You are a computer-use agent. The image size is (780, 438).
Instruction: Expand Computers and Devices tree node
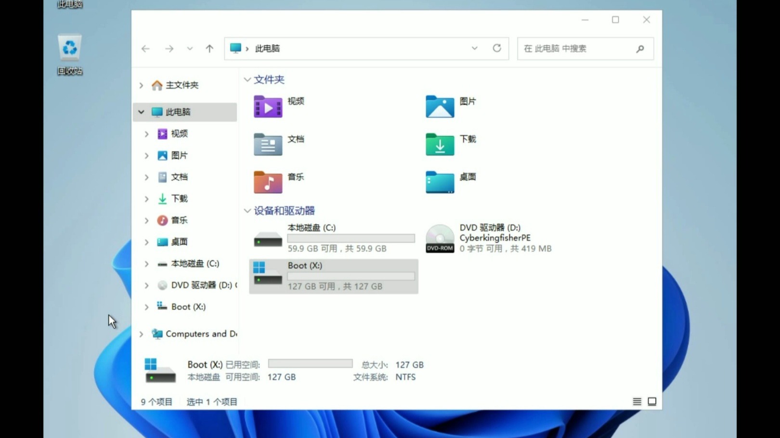[141, 334]
